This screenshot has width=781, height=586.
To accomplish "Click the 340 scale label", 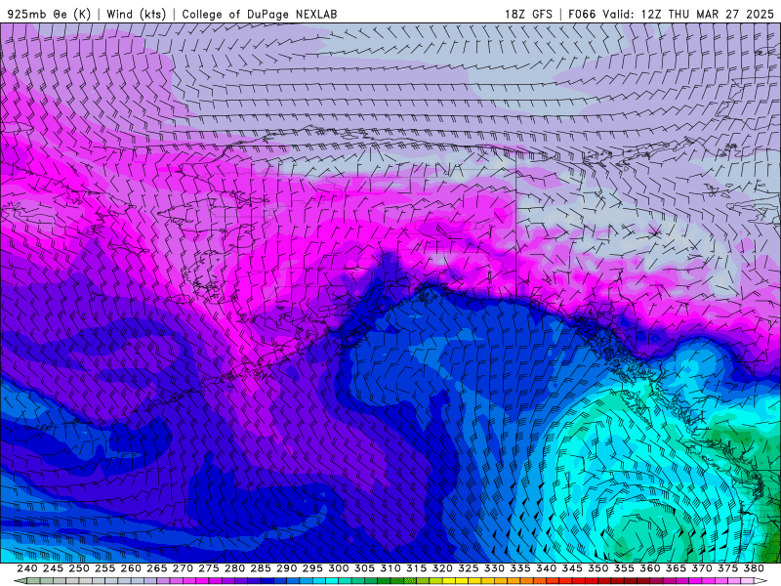I will (546, 568).
